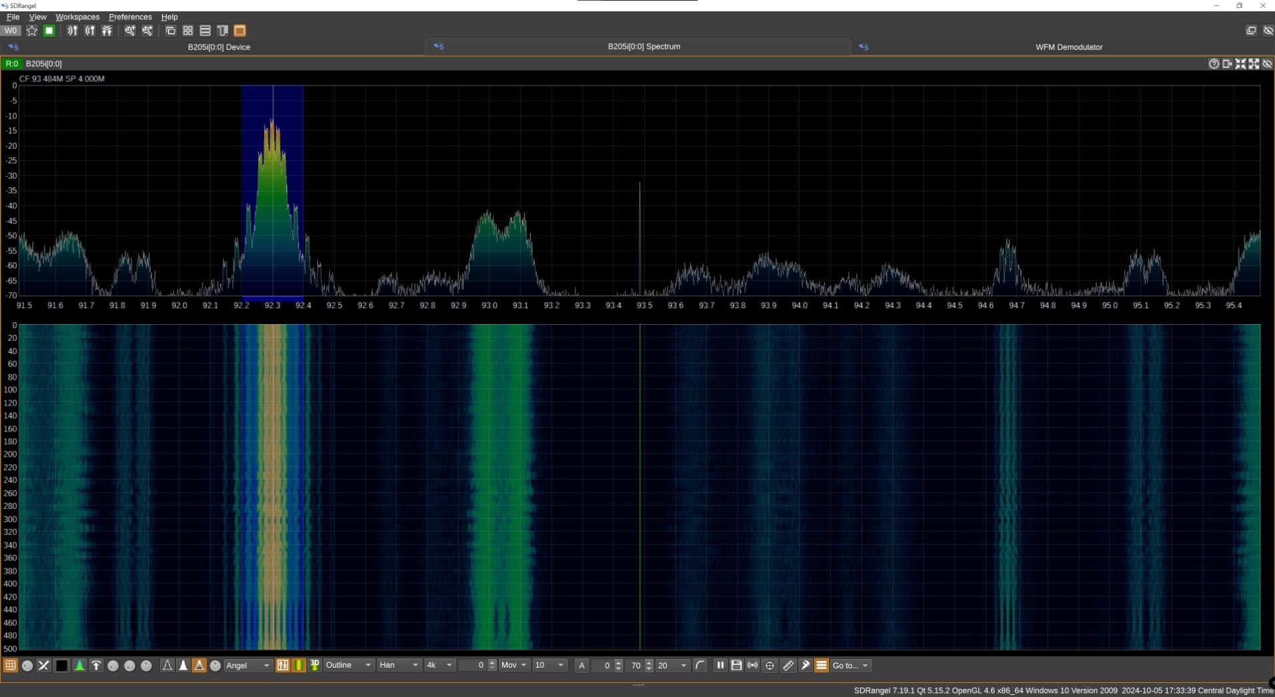Screen dimensions: 1275x697
Task: Save spectrum data with floppy icon
Action: coord(736,665)
